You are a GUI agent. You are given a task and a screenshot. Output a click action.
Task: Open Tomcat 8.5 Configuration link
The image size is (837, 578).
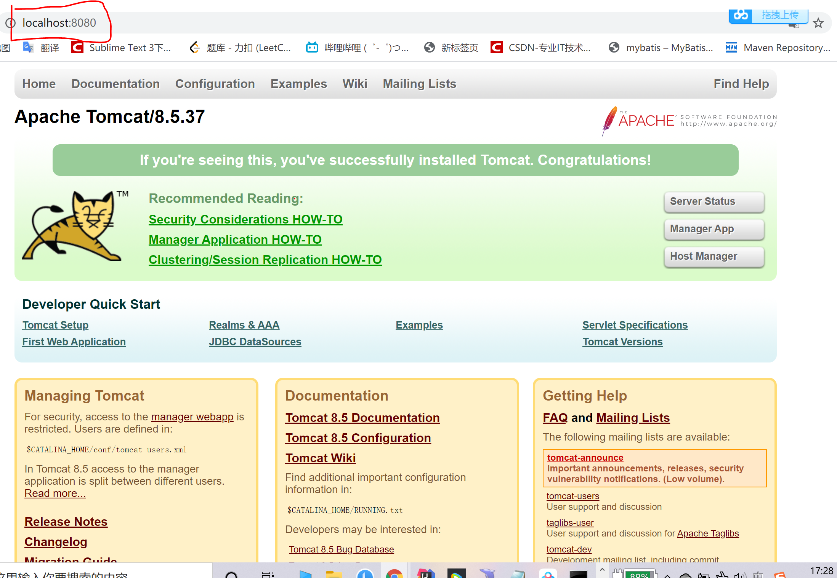[358, 437]
